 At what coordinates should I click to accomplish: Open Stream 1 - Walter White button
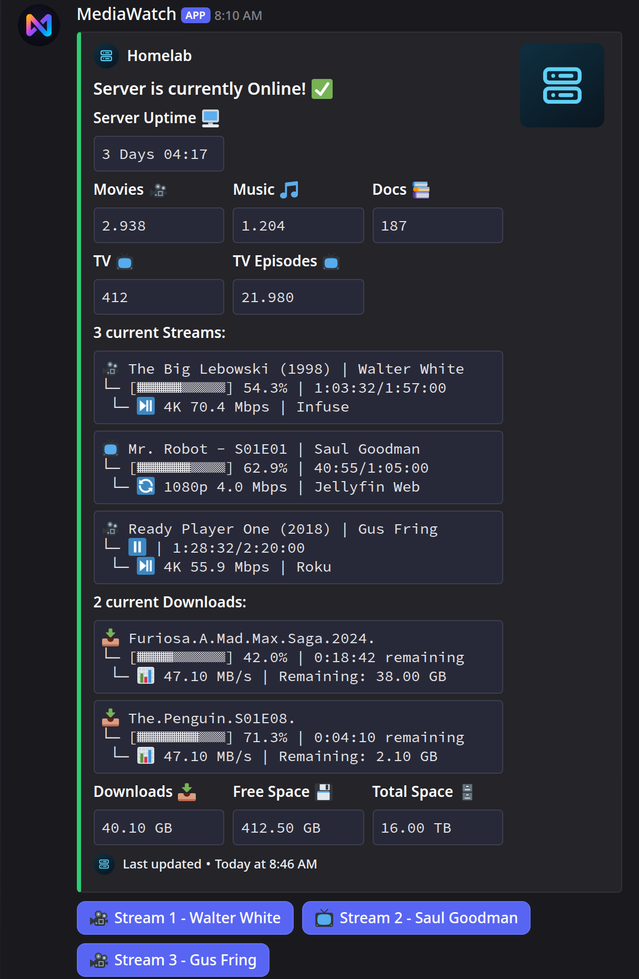click(x=185, y=918)
